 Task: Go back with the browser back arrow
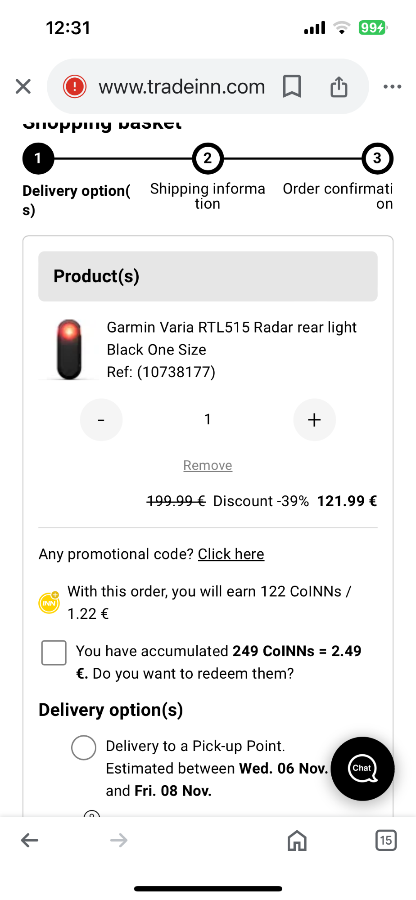30,840
